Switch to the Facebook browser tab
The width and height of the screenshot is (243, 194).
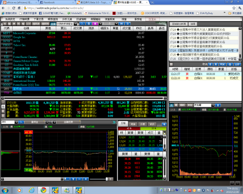point(57,3)
